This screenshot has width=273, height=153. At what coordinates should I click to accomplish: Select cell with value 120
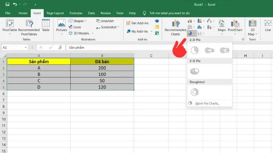click(x=102, y=87)
